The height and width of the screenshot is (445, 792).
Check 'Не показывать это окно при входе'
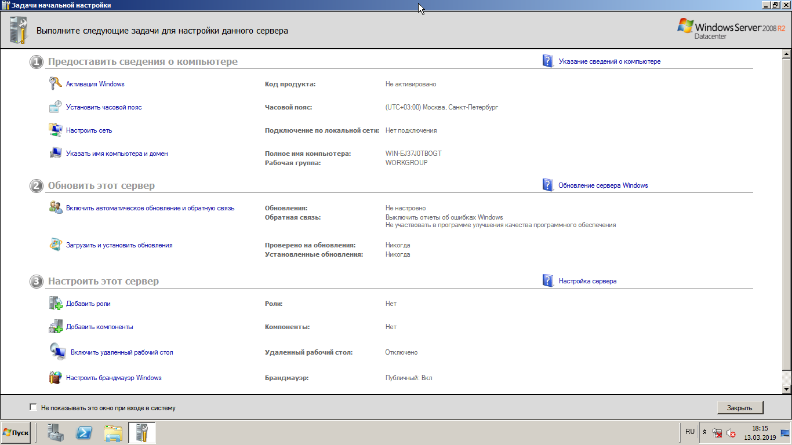(x=33, y=407)
